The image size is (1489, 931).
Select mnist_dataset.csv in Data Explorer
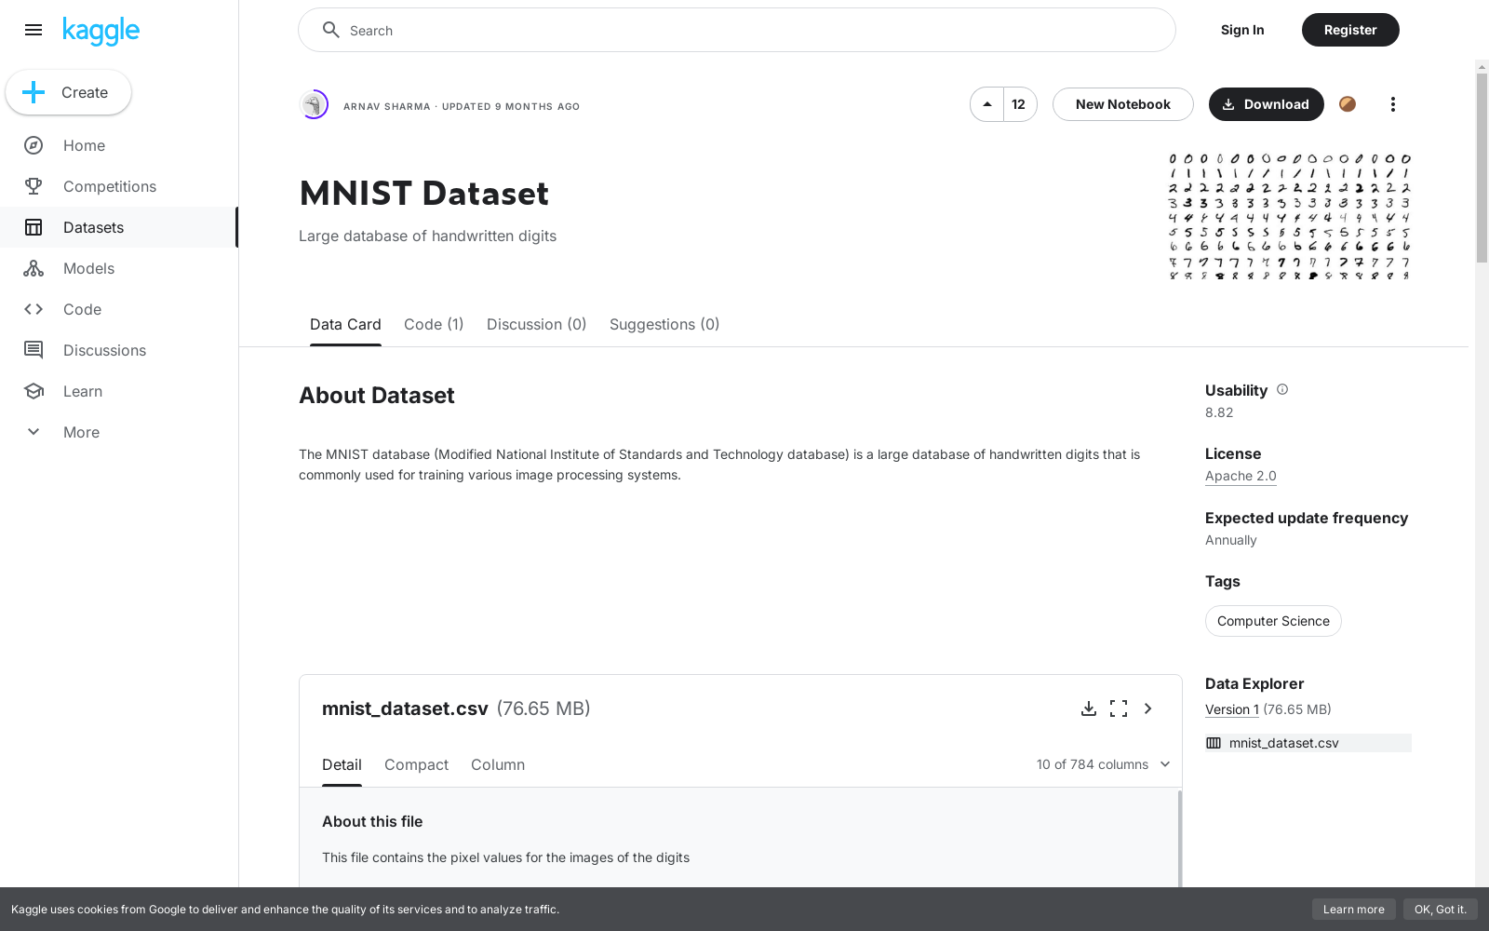(x=1308, y=743)
